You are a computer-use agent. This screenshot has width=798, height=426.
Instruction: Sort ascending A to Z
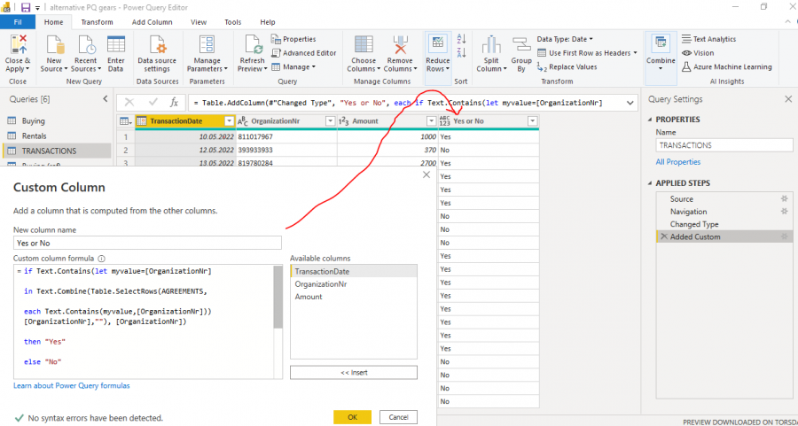click(462, 39)
